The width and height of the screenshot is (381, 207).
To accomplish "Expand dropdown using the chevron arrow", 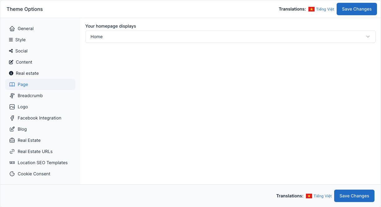I will [368, 37].
